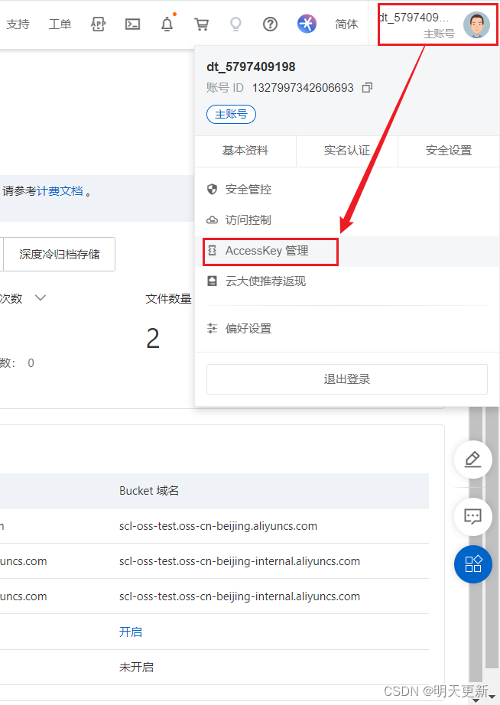Go to 实名认证 tab

pos(346,151)
